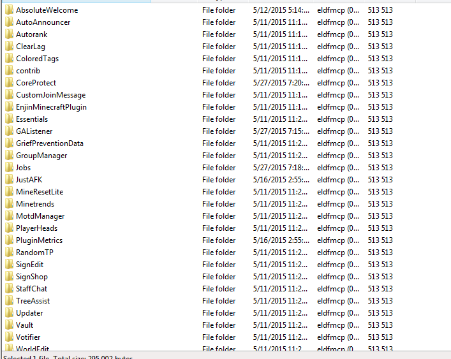
Task: Click the GroupManager folder icon
Action: pyautogui.click(x=9, y=155)
